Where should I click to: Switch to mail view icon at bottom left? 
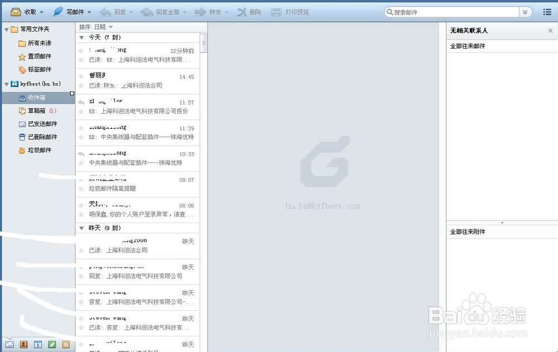9,345
